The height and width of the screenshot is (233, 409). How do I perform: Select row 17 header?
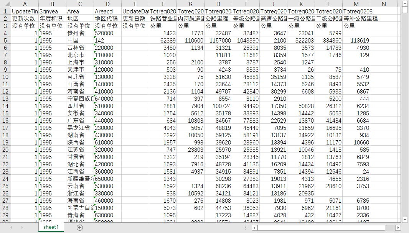[x=5, y=128]
